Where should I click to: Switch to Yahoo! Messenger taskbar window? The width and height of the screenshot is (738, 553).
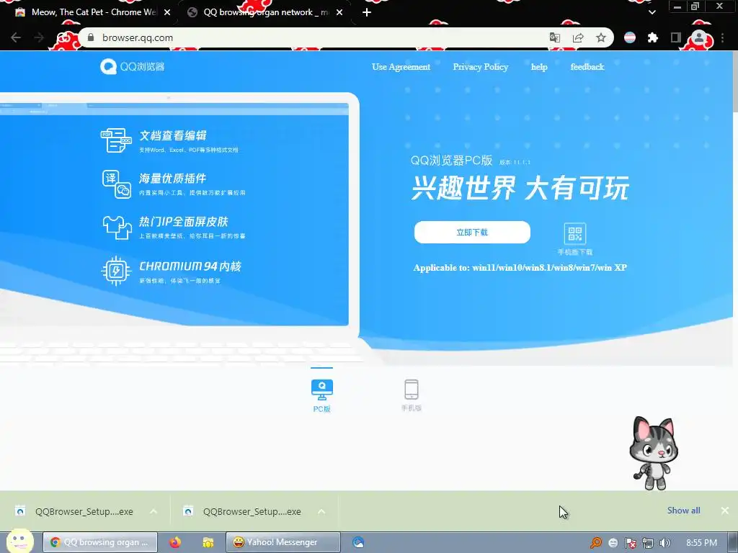pos(283,542)
